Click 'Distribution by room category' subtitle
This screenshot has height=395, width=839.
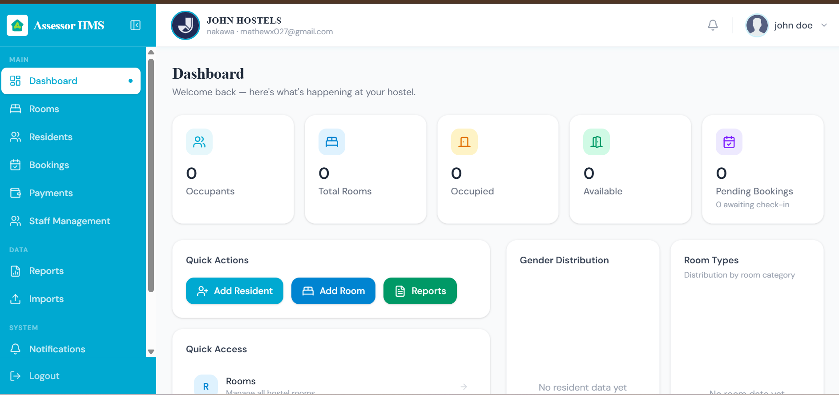739,275
